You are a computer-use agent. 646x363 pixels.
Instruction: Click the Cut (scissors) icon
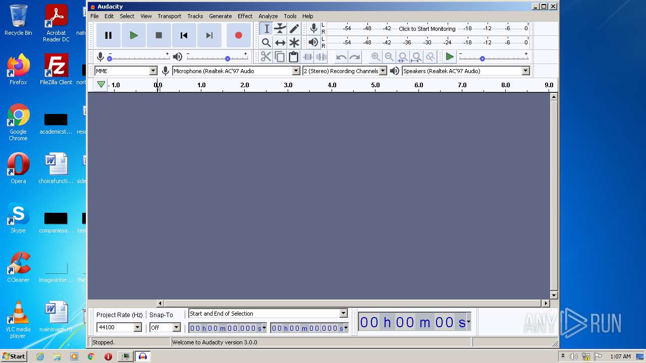click(266, 57)
